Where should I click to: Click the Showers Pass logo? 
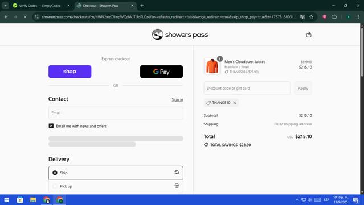coord(180,35)
